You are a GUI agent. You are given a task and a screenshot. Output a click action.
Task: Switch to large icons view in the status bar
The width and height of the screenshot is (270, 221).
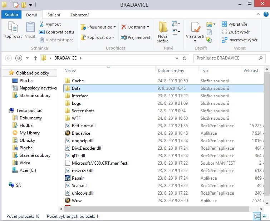[265, 216]
